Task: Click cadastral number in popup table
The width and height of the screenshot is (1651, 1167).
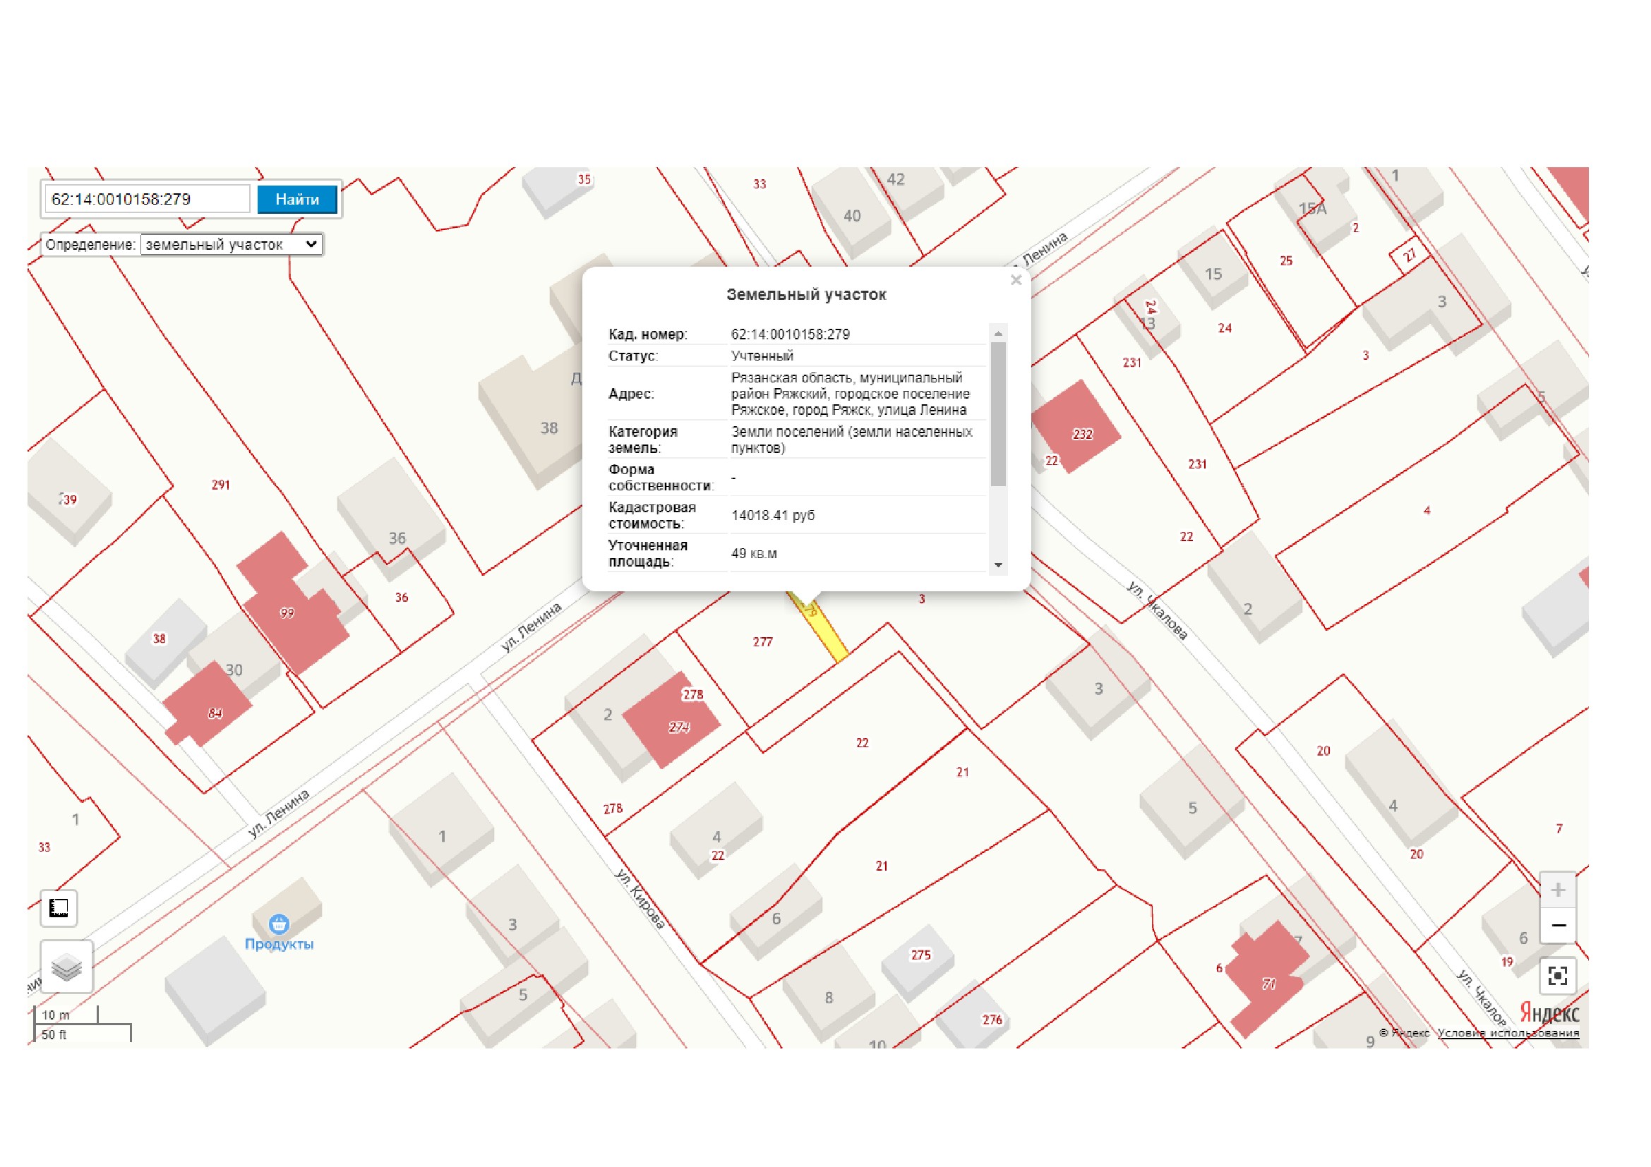Action: (x=791, y=334)
